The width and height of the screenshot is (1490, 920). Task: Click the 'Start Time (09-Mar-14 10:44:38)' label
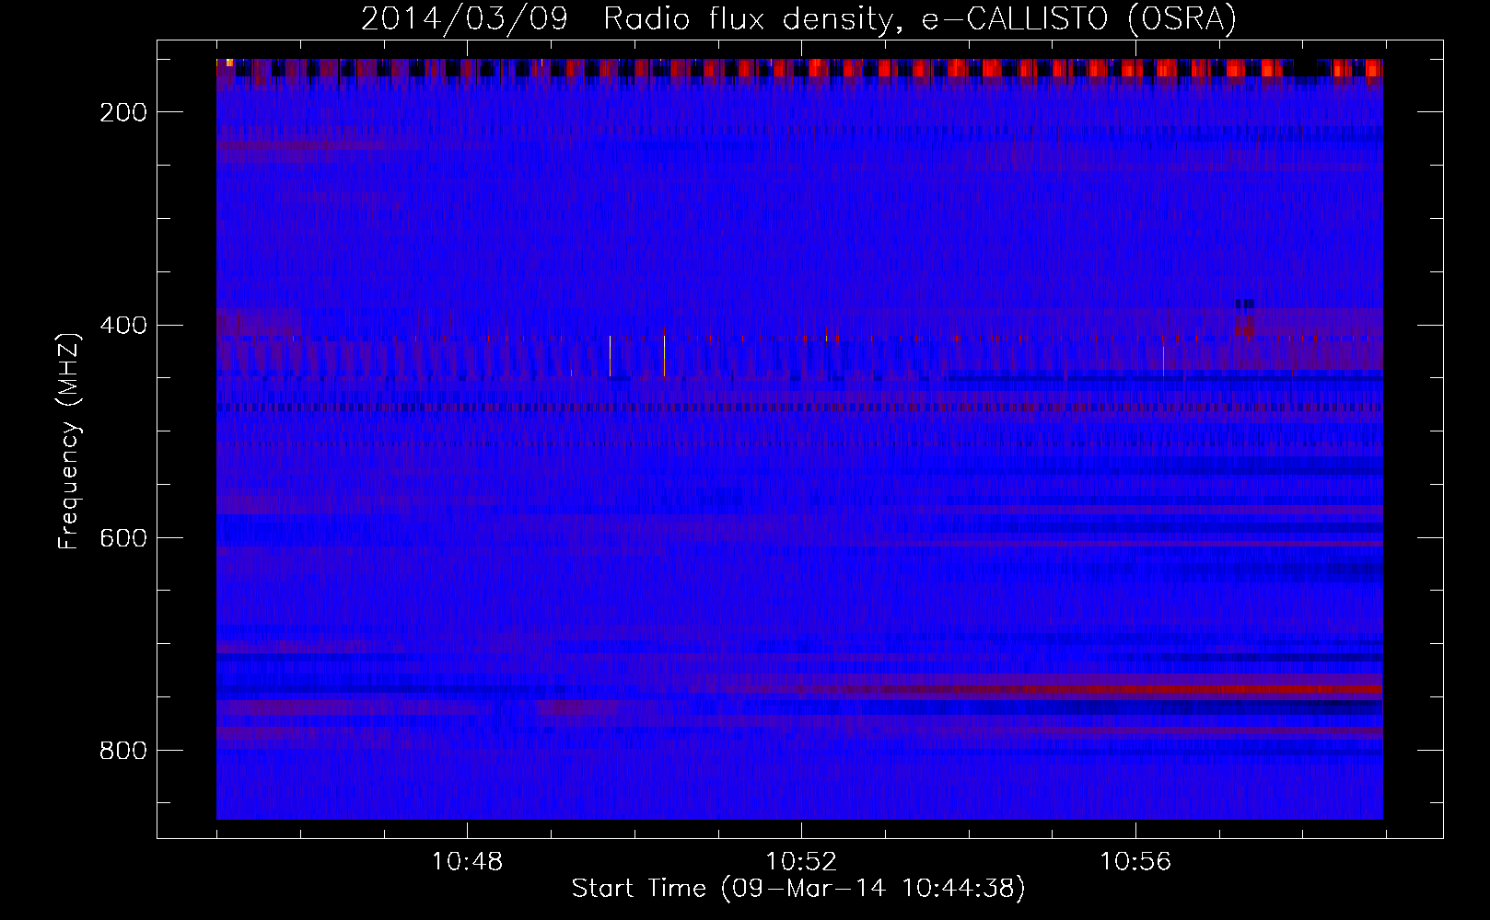pos(798,889)
